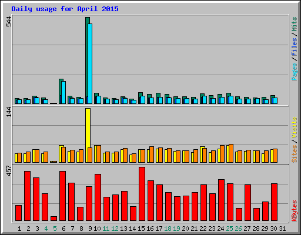Click the 'Pages' legend label
This screenshot has width=301, height=235.
tap(295, 72)
